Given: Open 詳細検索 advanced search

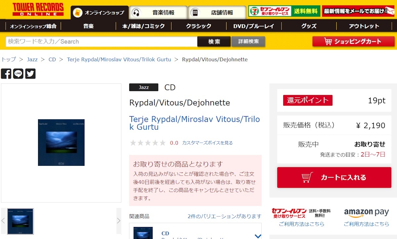Looking at the screenshot, I should pos(248,41).
